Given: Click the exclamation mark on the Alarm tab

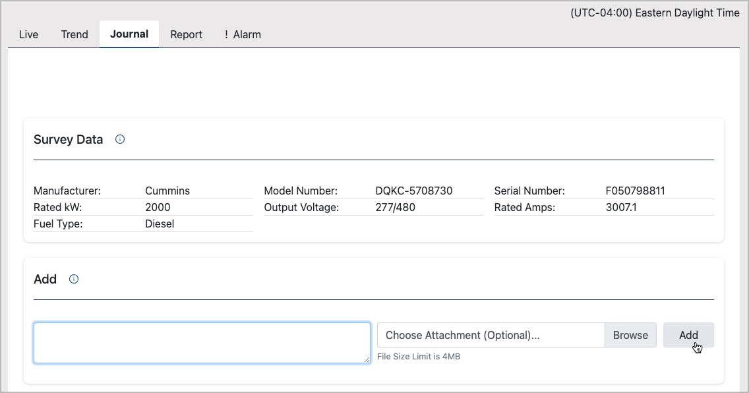Looking at the screenshot, I should coord(226,34).
